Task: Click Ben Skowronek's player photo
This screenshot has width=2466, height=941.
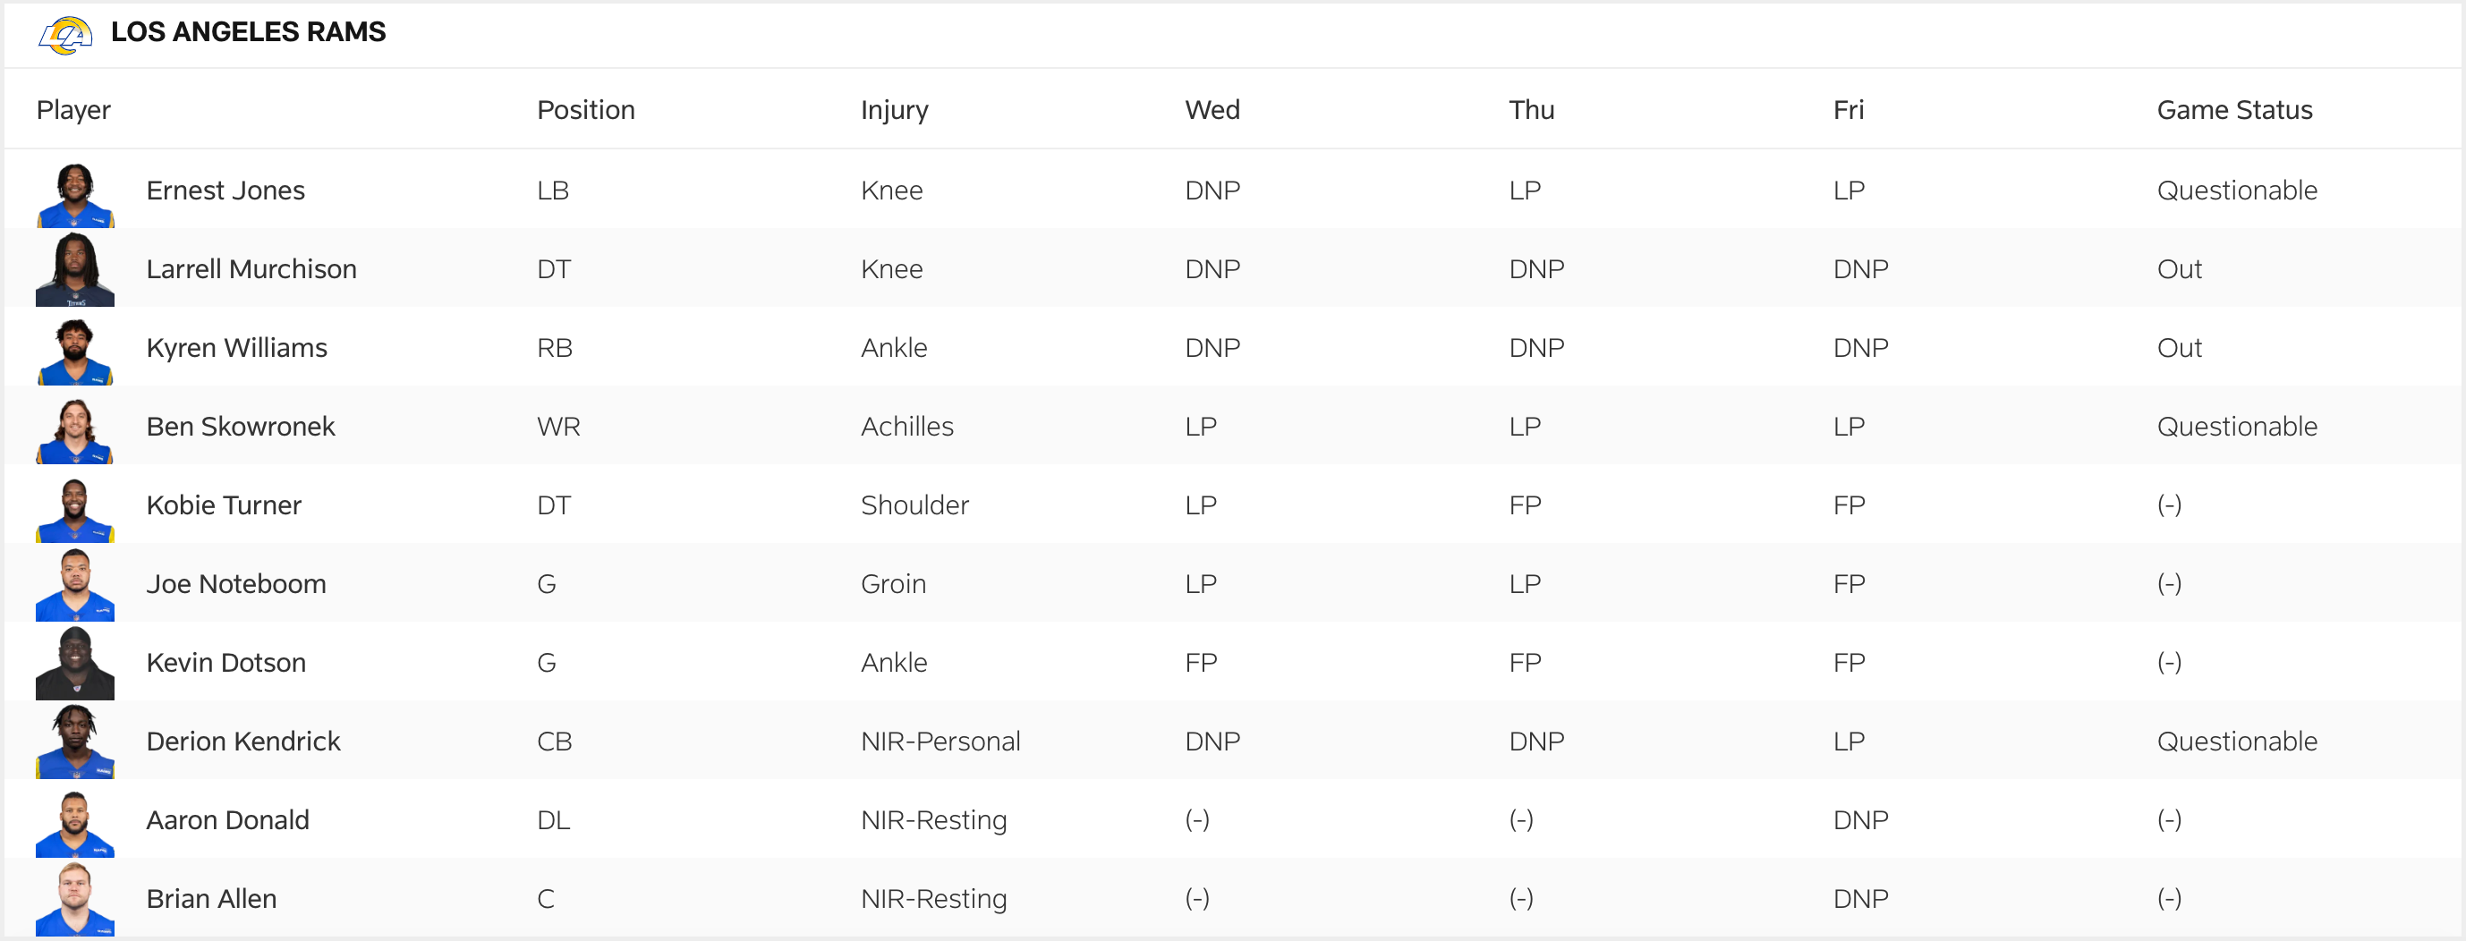Action: click(76, 430)
